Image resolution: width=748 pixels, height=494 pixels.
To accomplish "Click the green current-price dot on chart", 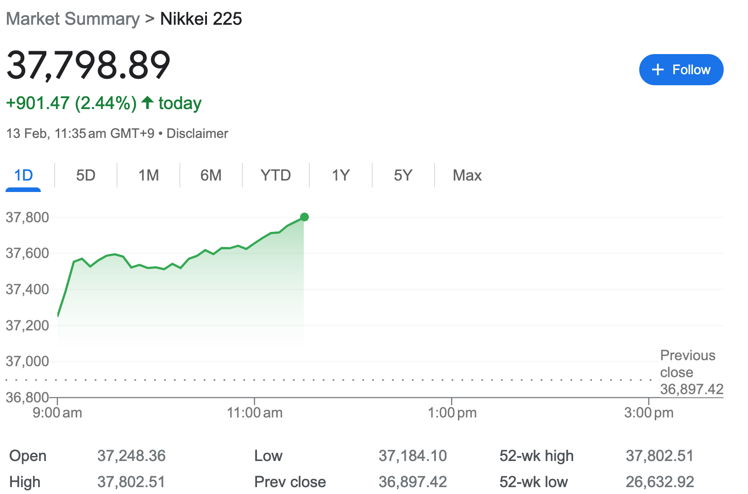I will tap(304, 217).
